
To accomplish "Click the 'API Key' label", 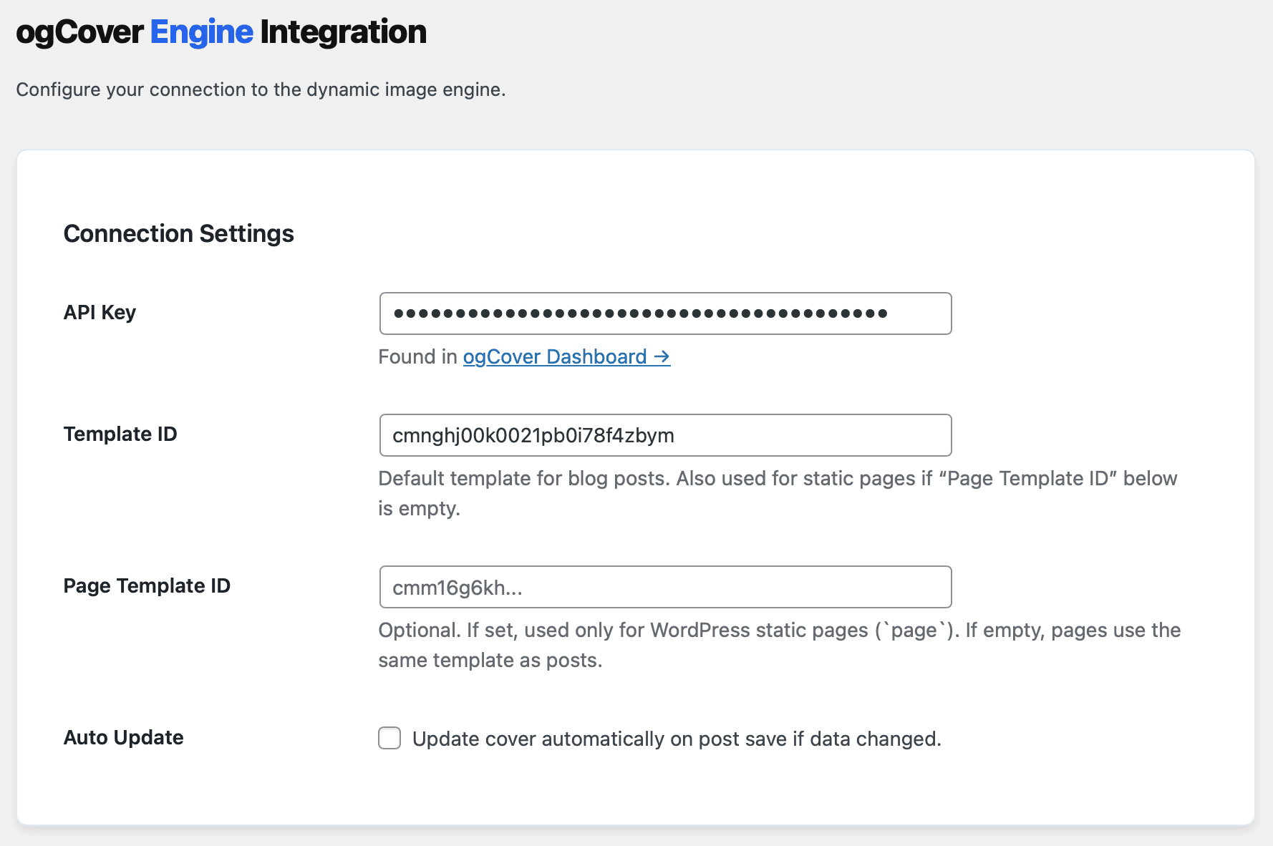I will 100,312.
